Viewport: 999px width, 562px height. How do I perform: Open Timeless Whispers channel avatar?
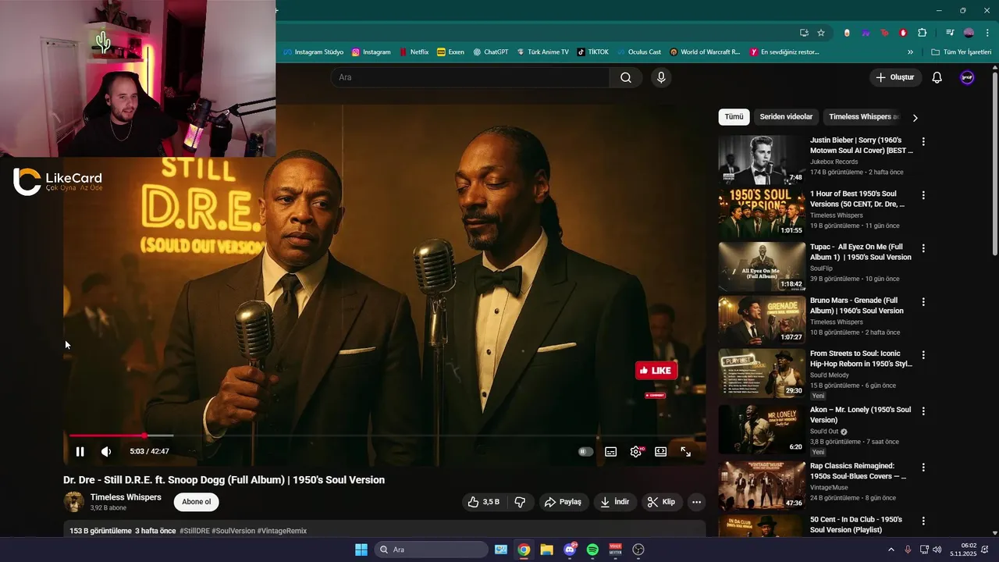coord(74,502)
